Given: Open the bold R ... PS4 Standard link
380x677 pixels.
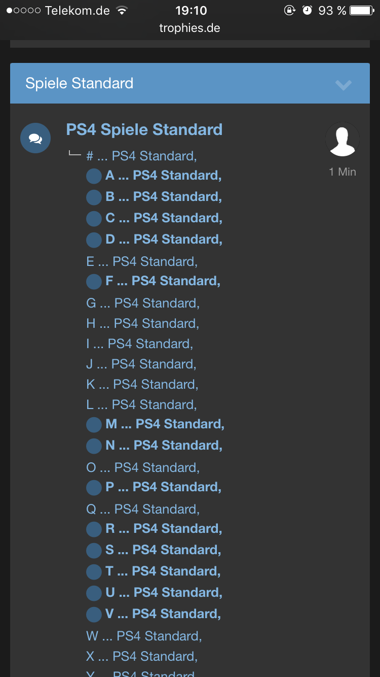Looking at the screenshot, I should [x=164, y=528].
